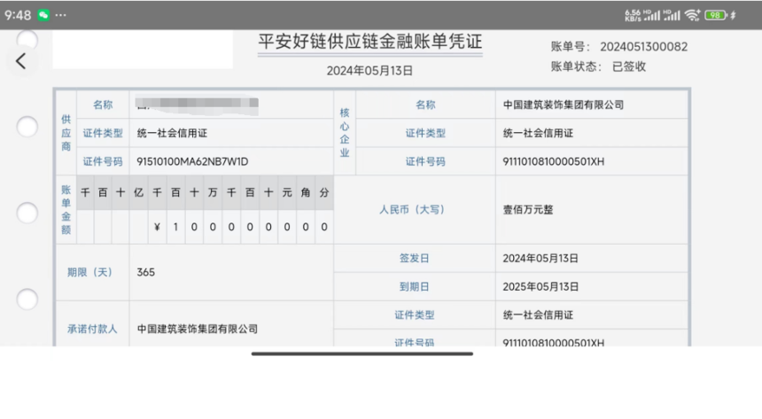Open the three-dot notification overflow in status bar
This screenshot has width=762, height=419.
pyautogui.click(x=61, y=15)
